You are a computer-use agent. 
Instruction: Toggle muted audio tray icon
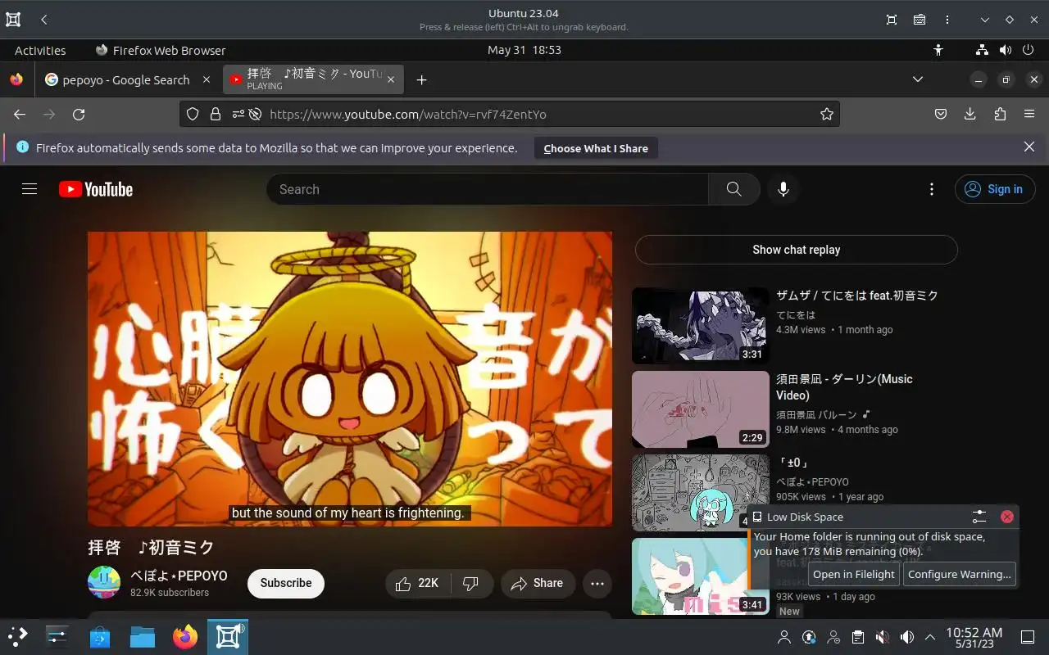pyautogui.click(x=882, y=637)
